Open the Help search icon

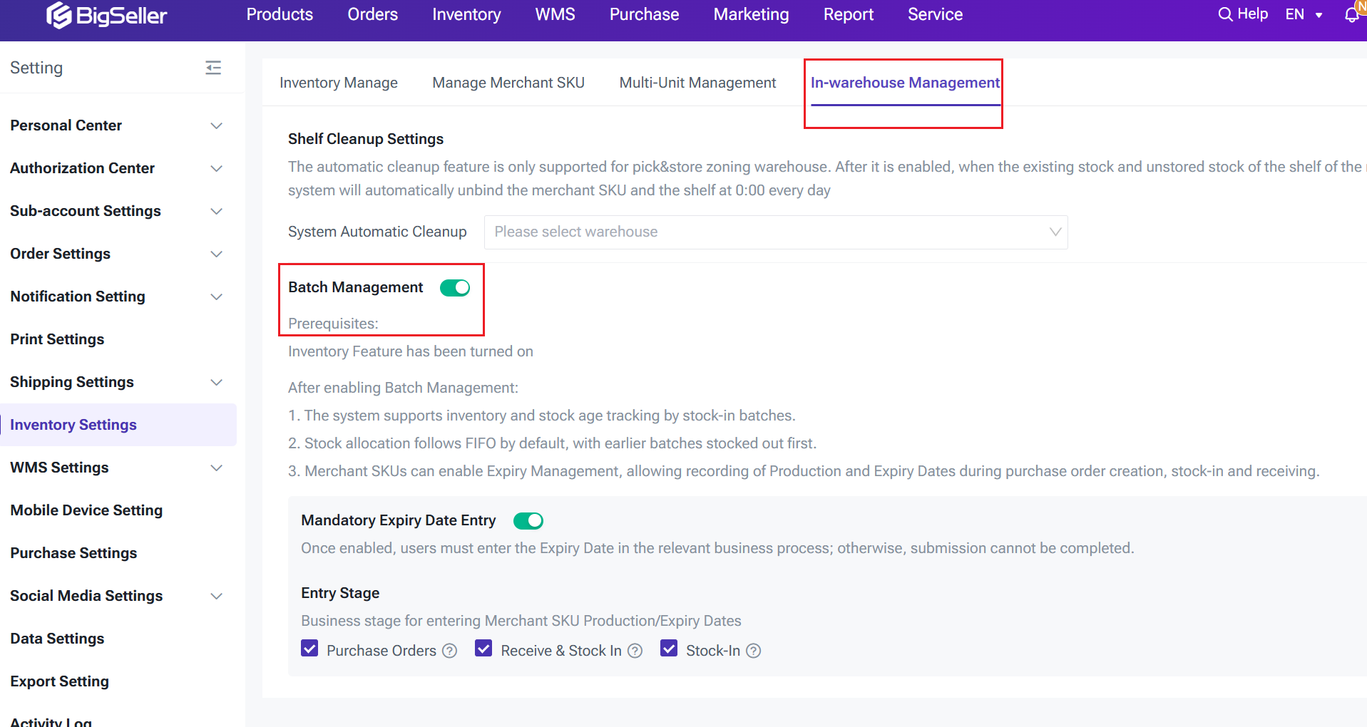(1225, 14)
